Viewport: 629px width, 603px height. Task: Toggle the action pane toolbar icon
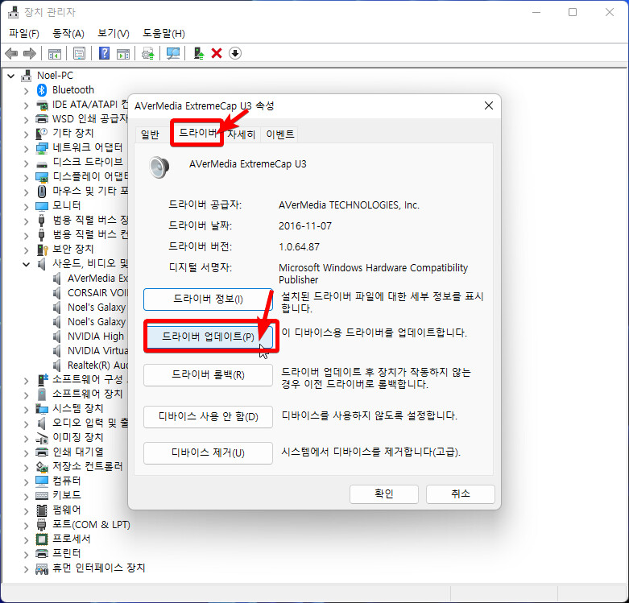[123, 53]
